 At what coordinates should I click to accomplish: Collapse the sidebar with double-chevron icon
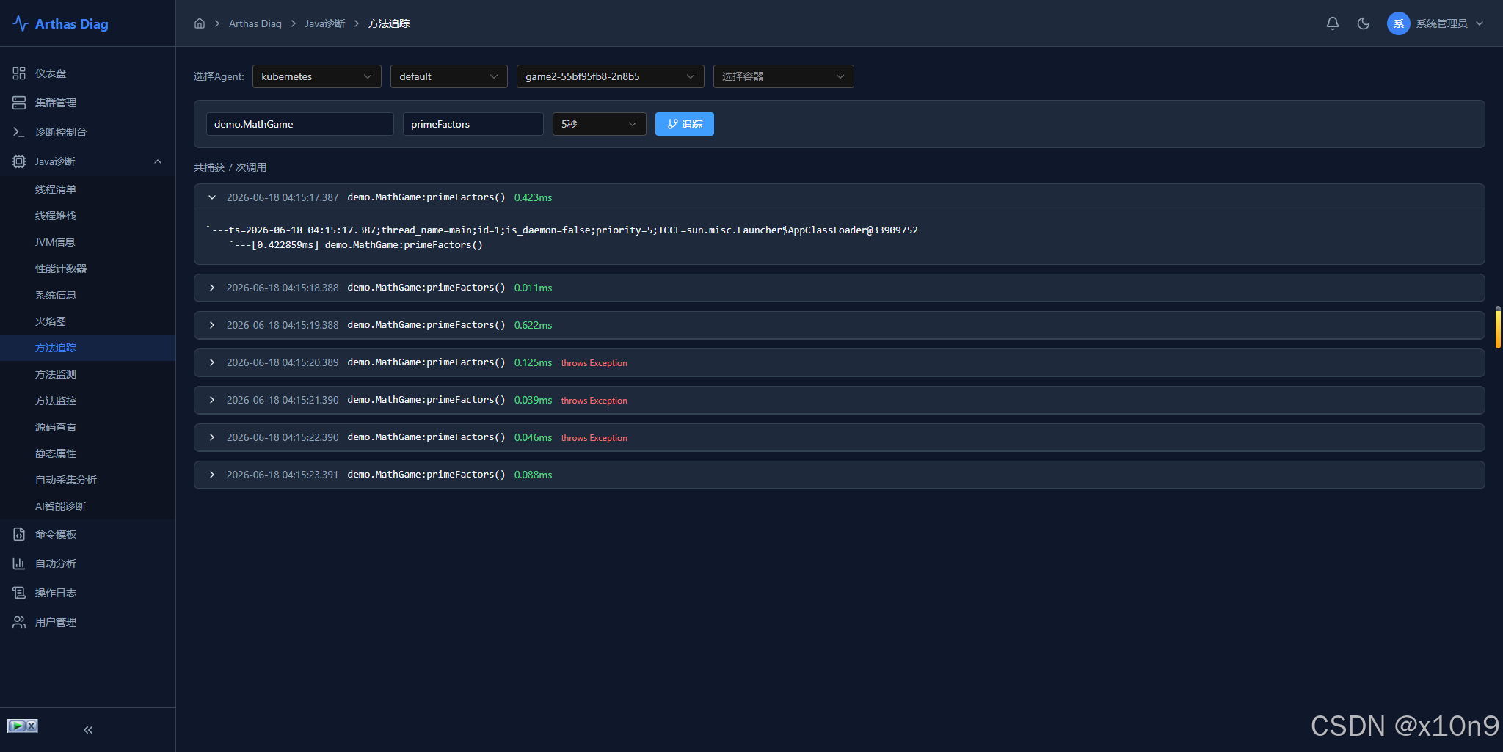tap(88, 730)
